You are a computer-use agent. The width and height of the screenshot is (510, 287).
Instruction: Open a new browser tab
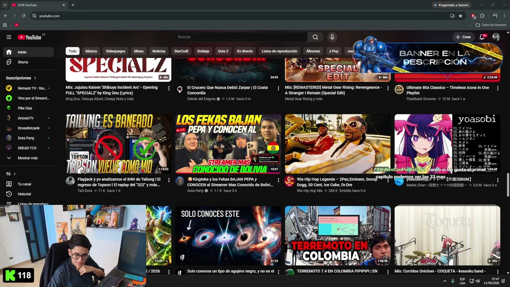73,5
